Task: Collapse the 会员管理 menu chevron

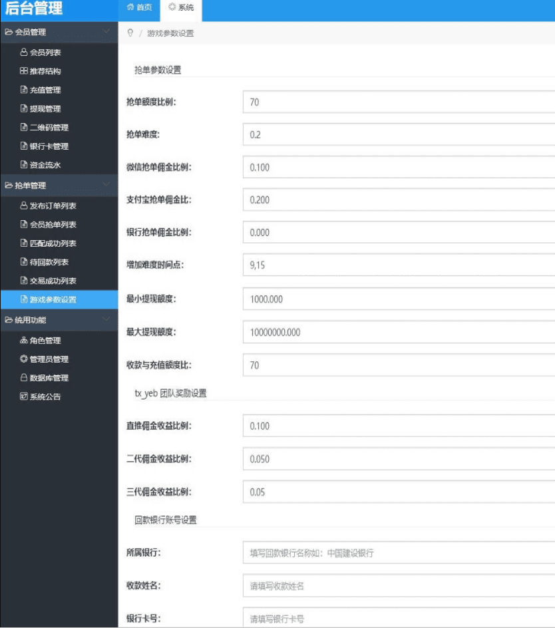Action: (x=106, y=31)
